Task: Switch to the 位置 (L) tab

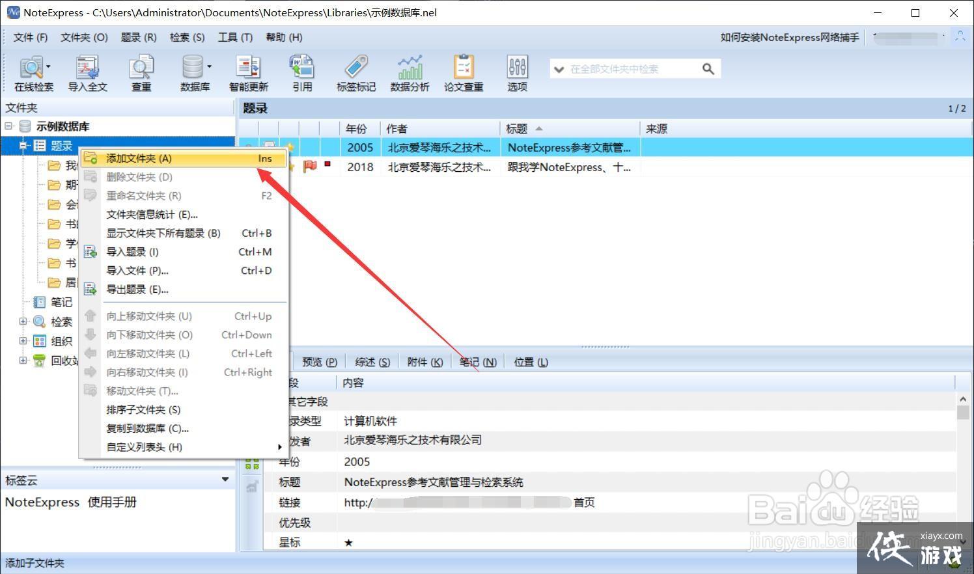Action: point(531,362)
